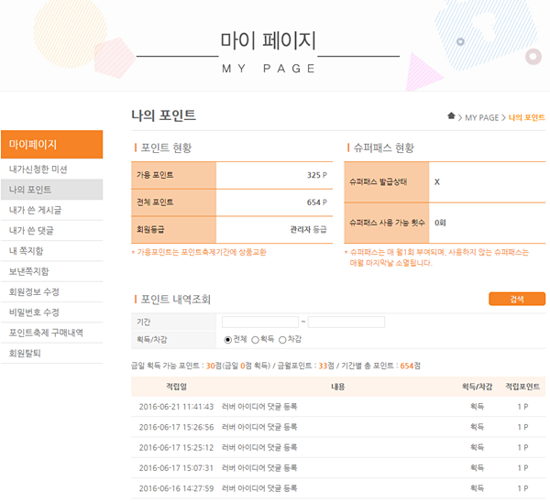The height and width of the screenshot is (503, 550).
Task: Click the start date input field
Action: click(259, 323)
